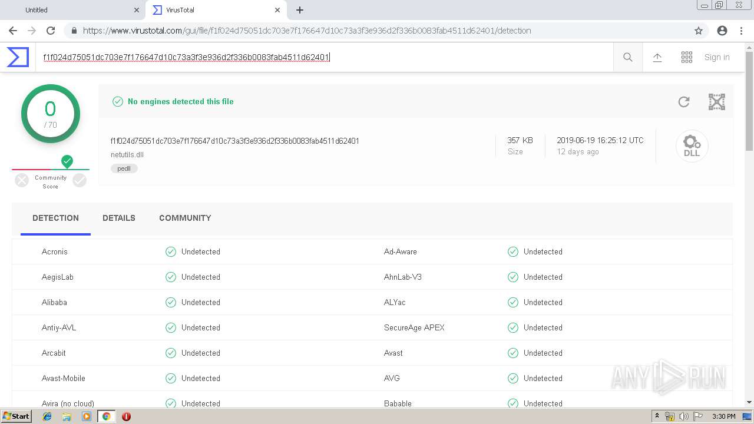This screenshot has width=754, height=424.
Task: Click the pedll tag
Action: [x=124, y=168]
